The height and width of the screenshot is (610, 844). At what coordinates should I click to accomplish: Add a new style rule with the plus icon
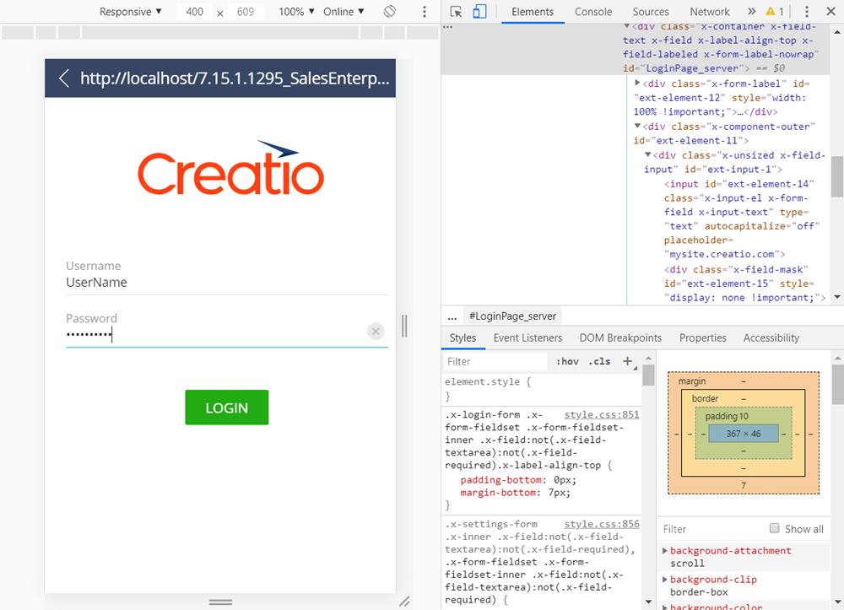tap(628, 361)
